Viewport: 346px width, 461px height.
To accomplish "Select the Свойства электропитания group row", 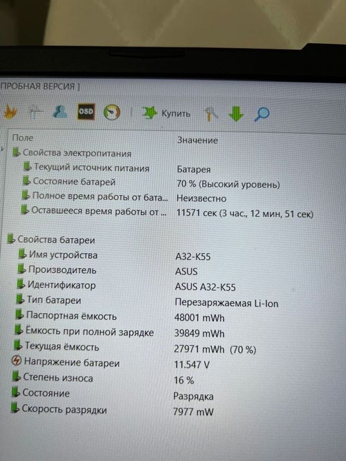I will pos(72,153).
